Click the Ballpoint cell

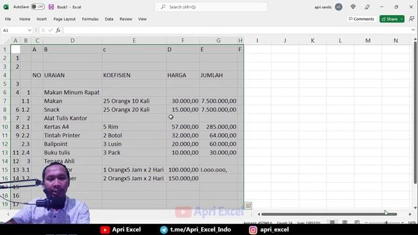click(x=72, y=144)
